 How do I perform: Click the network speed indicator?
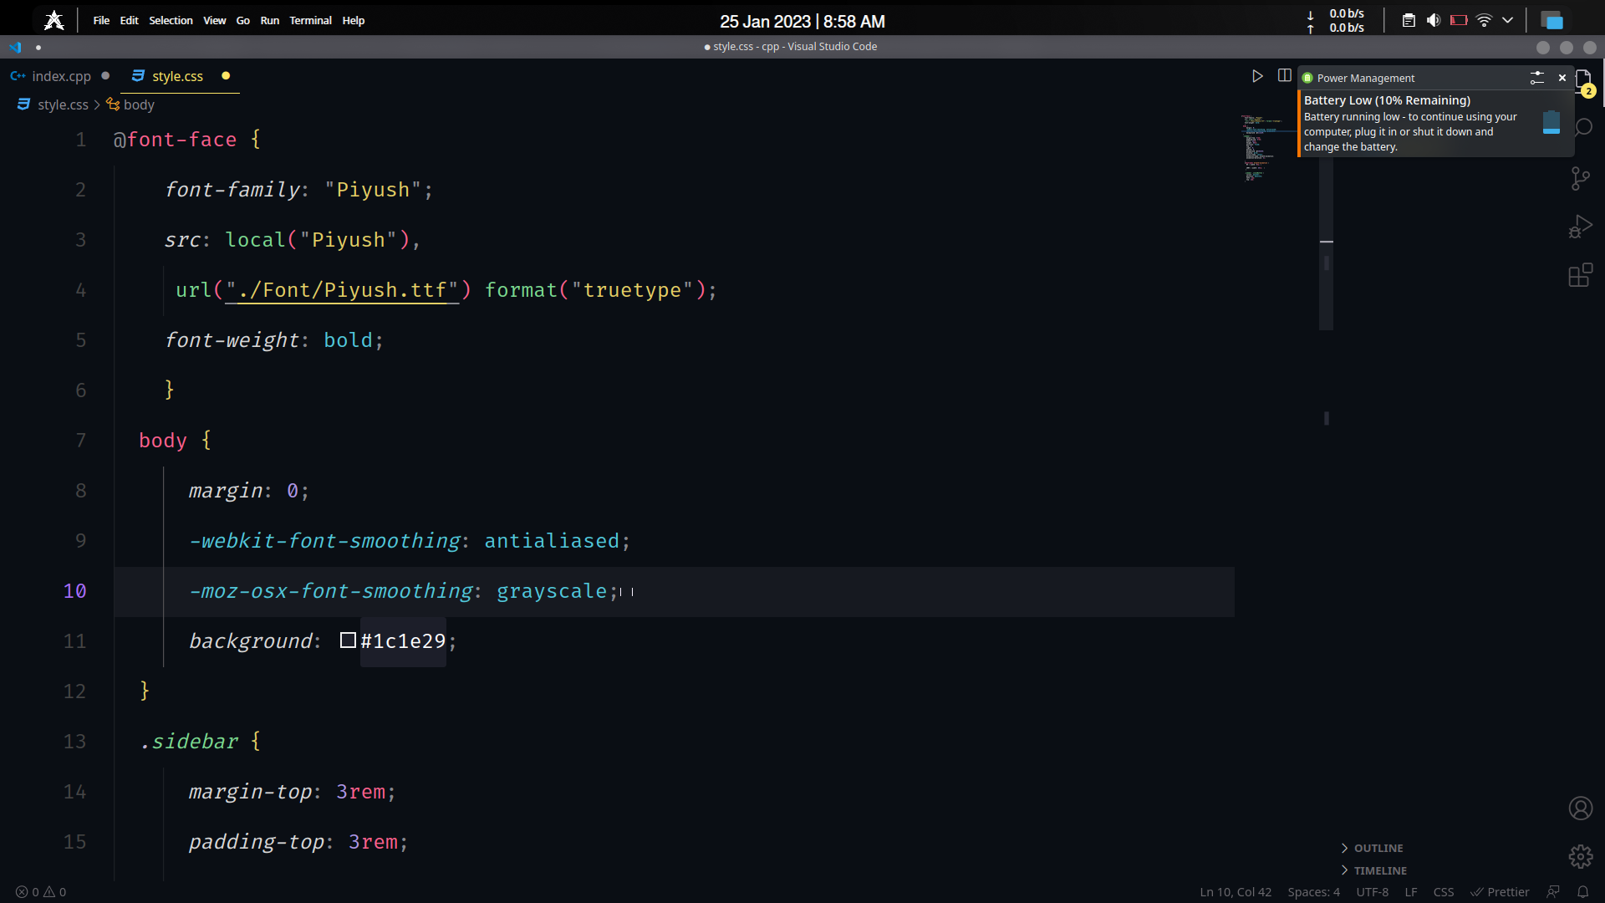point(1337,20)
